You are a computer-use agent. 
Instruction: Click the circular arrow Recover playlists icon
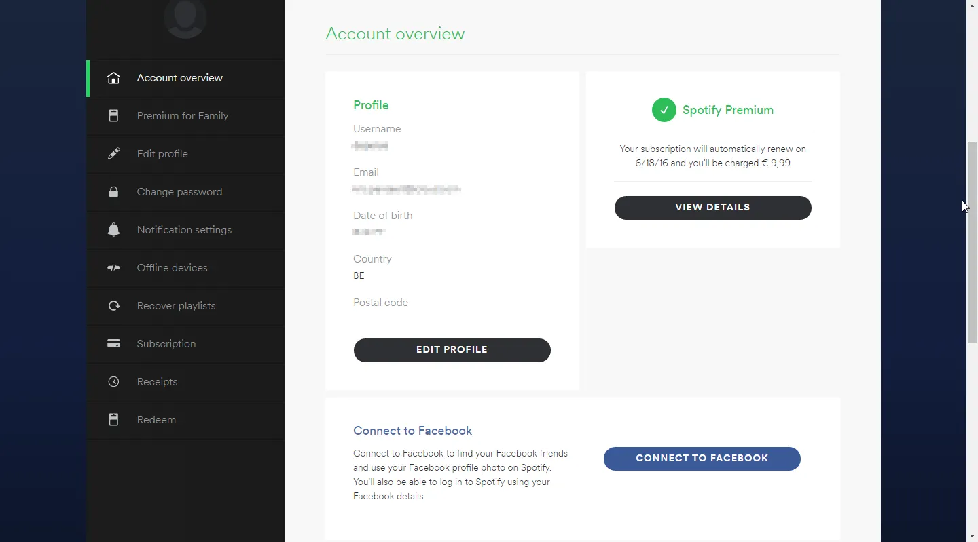[113, 306]
